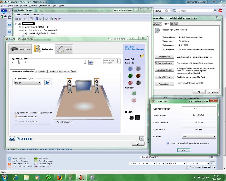Click the Google search field in Firefox
Viewport: 226px width, 181px height.
(196, 11)
